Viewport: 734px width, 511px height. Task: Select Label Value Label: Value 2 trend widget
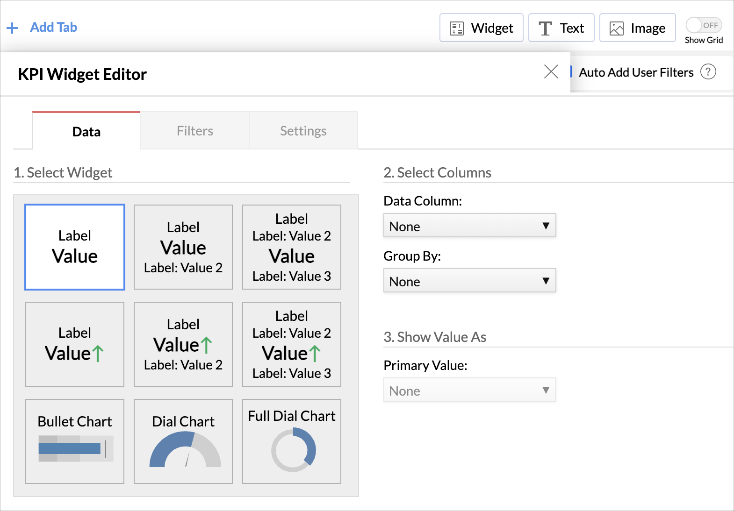(183, 344)
